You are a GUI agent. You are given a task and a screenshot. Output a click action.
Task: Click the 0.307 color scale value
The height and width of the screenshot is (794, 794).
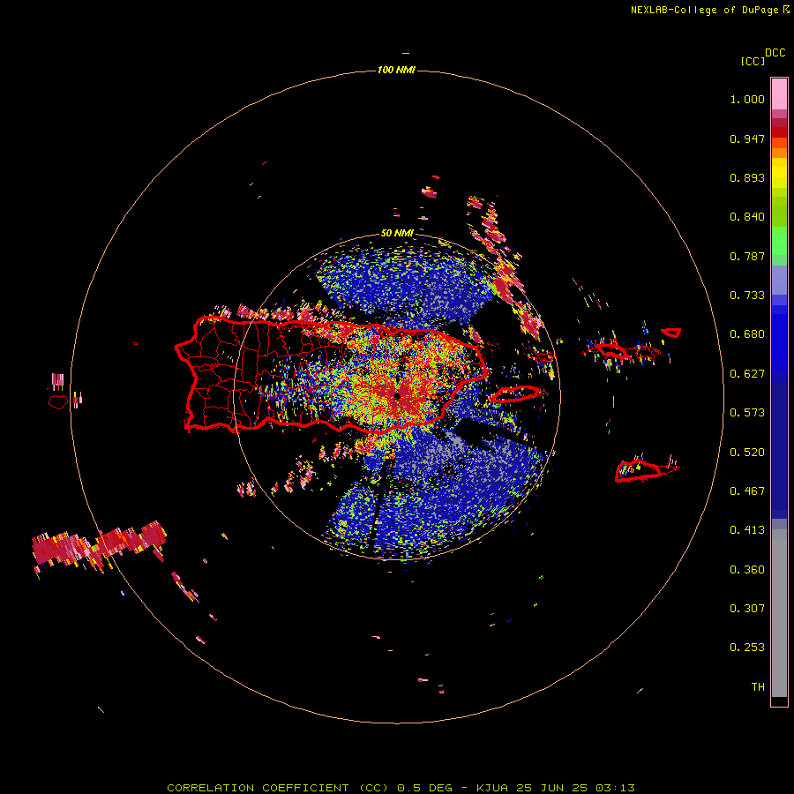coord(747,609)
